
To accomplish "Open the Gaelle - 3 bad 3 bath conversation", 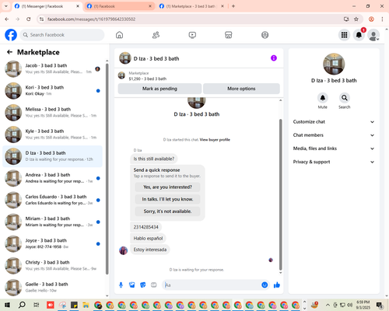I will (52, 288).
